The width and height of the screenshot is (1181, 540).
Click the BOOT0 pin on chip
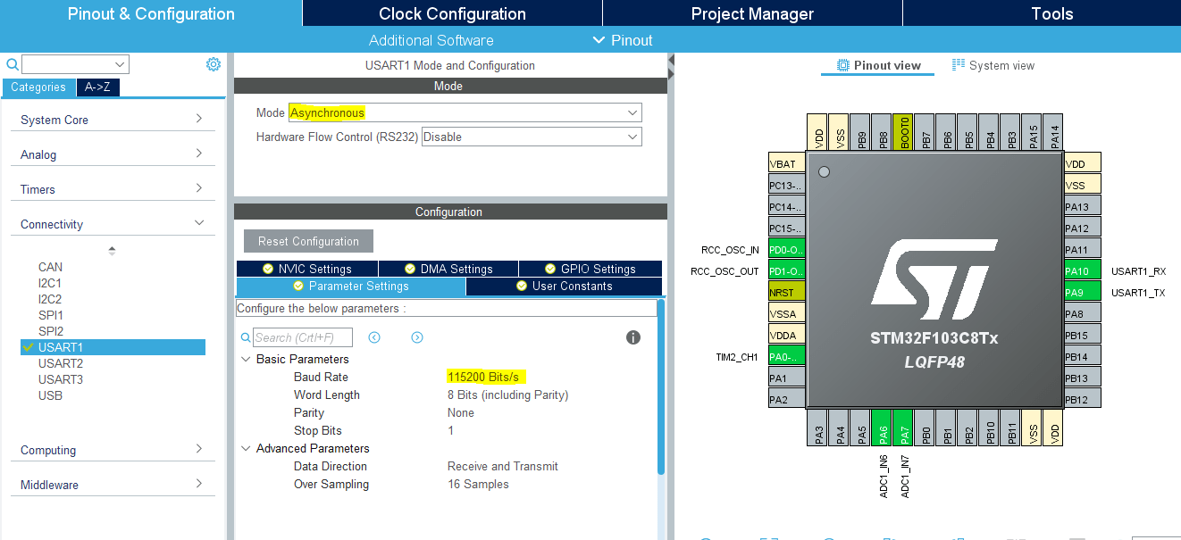coord(902,132)
